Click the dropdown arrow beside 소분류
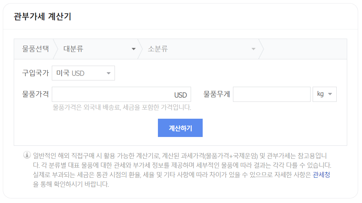 253,48
